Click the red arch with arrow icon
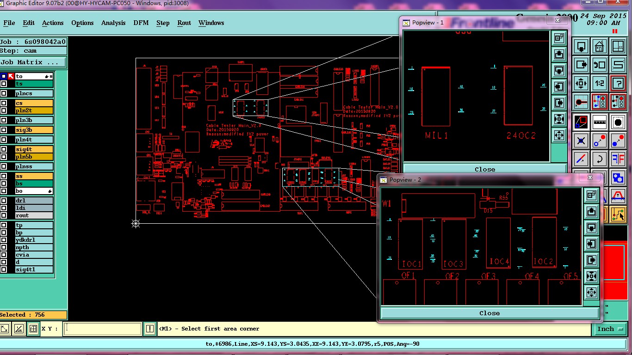Screen dimensions: 632x355 (x=618, y=196)
